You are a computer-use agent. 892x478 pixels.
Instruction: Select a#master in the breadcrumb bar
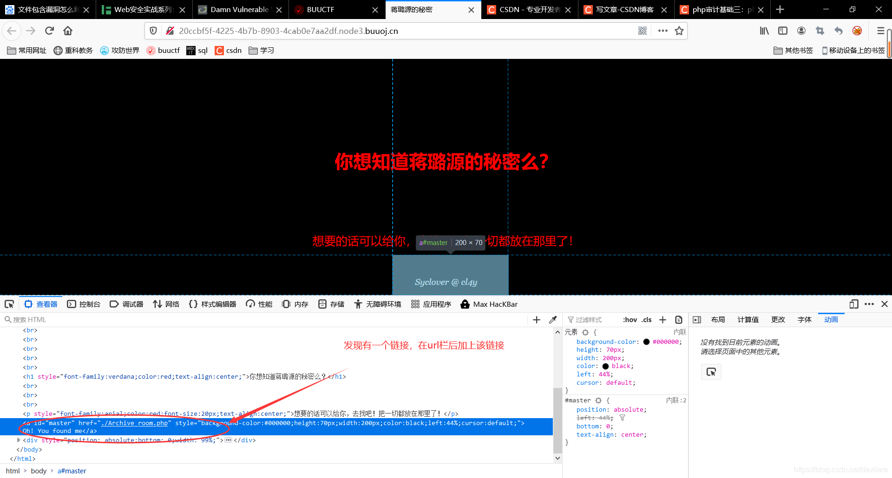[x=72, y=471]
